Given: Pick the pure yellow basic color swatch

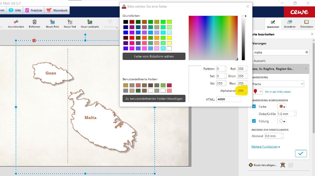Looking at the screenshot, I should tap(169, 38).
